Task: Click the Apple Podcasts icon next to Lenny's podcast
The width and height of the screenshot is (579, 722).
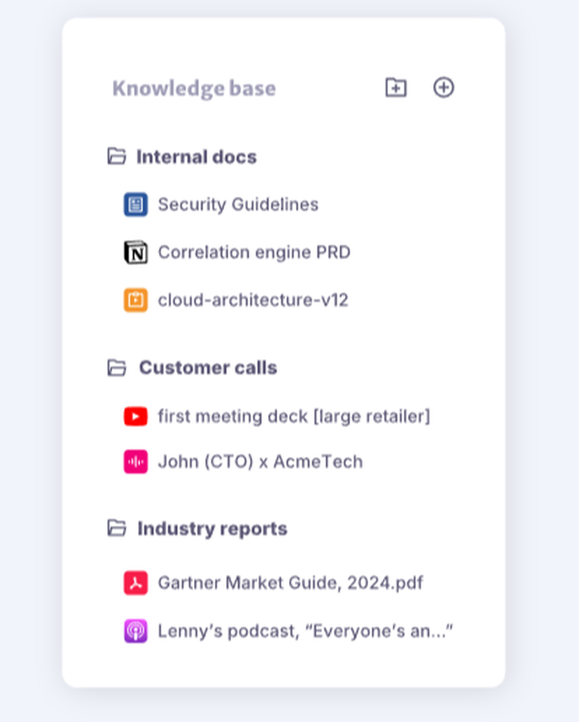Action: (x=135, y=630)
